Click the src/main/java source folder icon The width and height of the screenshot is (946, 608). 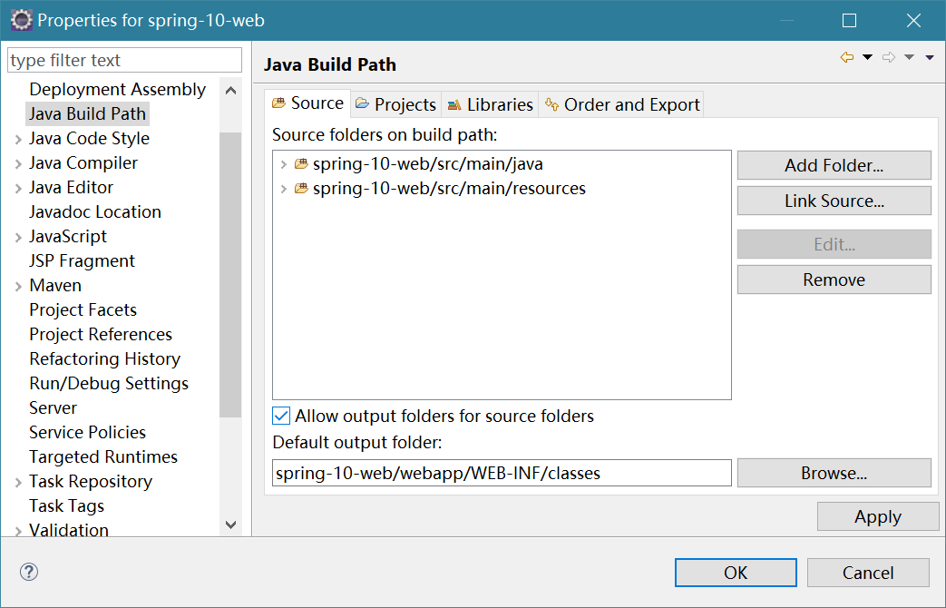point(301,164)
